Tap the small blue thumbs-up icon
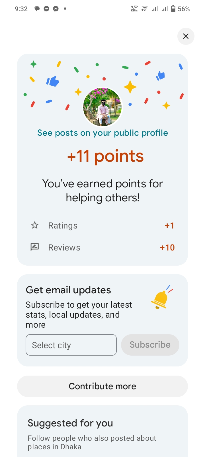The width and height of the screenshot is (205, 457). coord(161,76)
